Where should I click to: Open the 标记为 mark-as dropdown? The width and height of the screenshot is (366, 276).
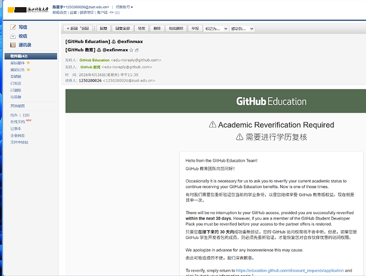216,29
